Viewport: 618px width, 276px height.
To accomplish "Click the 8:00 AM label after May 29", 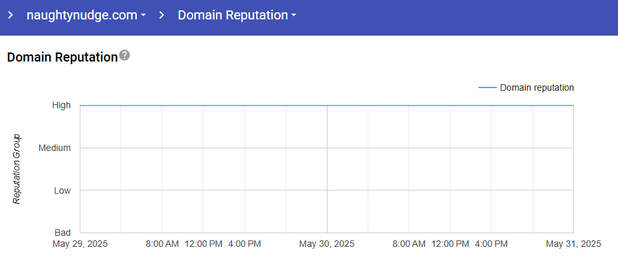I will (162, 244).
